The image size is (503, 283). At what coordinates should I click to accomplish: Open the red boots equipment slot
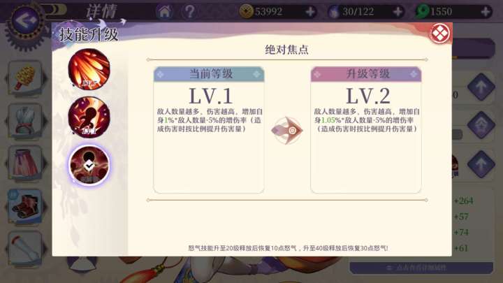point(25,206)
